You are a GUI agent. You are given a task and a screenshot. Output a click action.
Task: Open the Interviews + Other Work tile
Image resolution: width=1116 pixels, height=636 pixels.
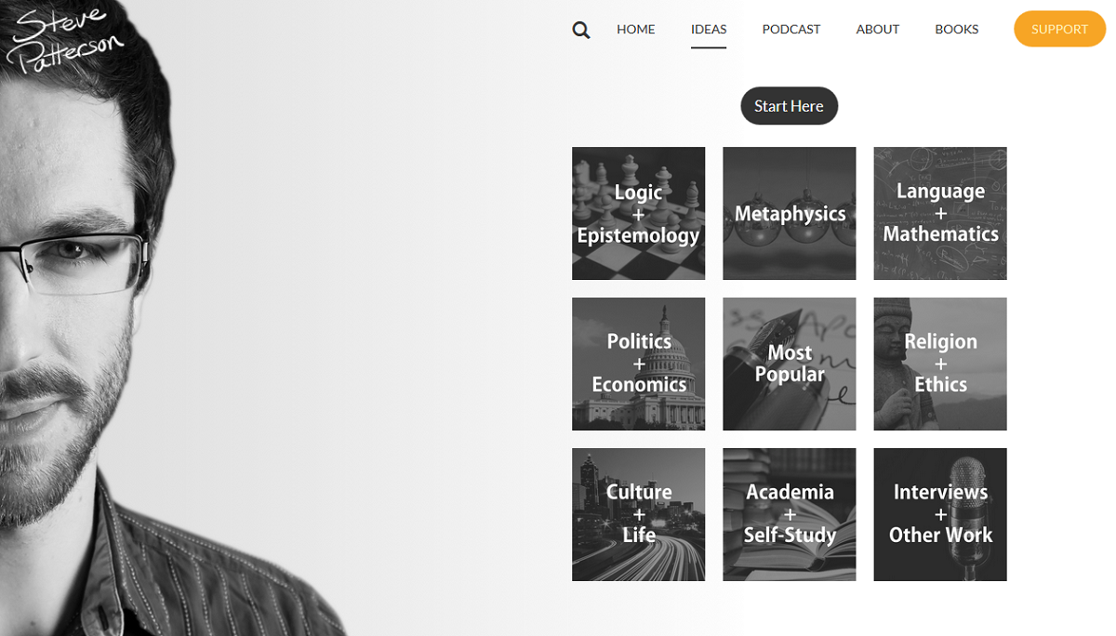click(x=940, y=514)
